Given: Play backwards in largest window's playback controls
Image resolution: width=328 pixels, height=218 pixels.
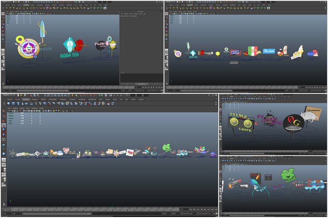Looking at the screenshot, I should click(201, 209).
